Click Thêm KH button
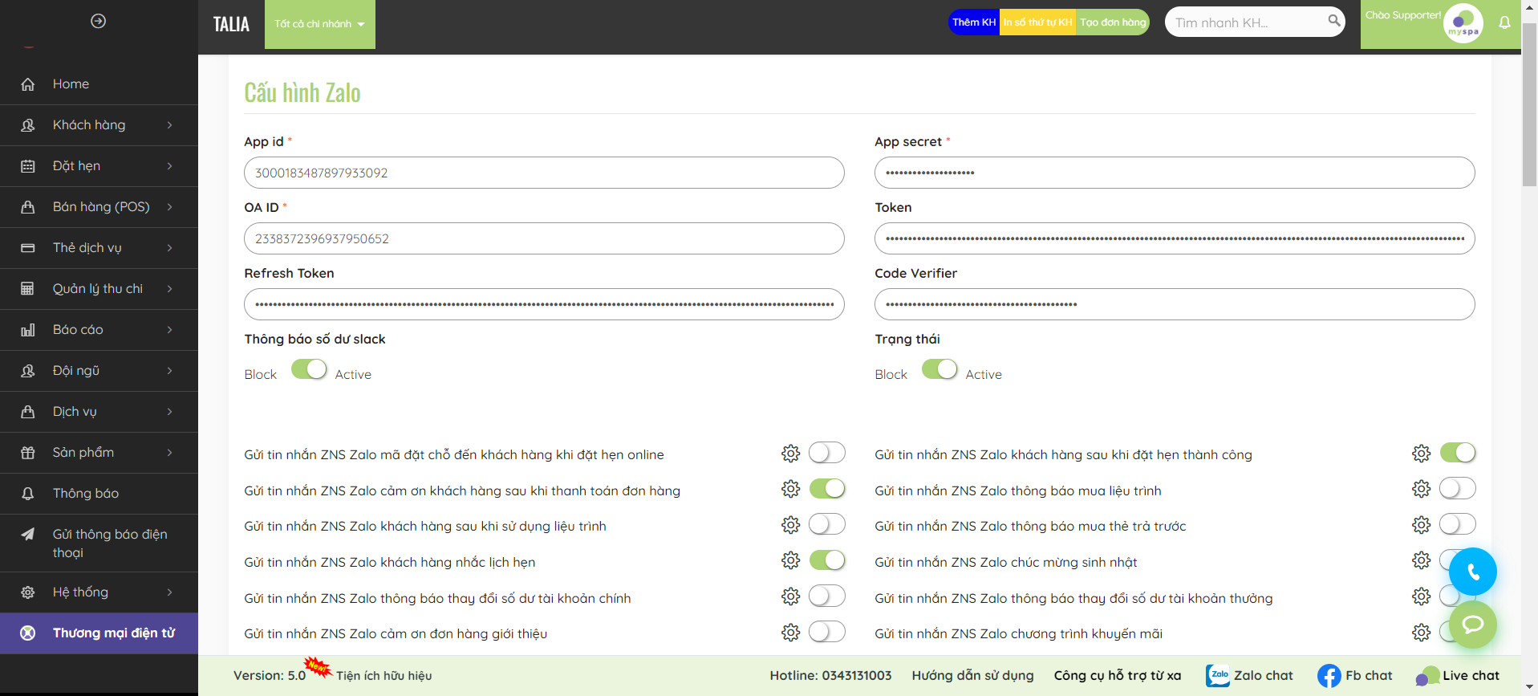Viewport: 1538px width, 696px height. [974, 22]
